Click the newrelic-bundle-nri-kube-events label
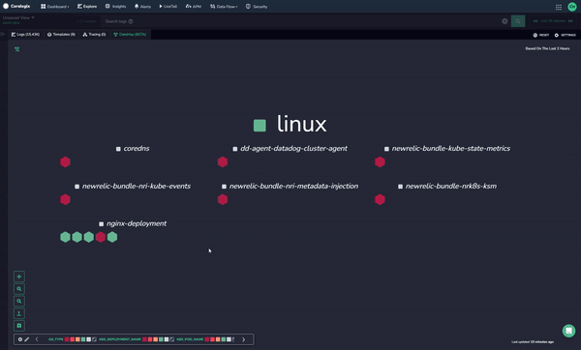The height and width of the screenshot is (350, 581). point(137,186)
